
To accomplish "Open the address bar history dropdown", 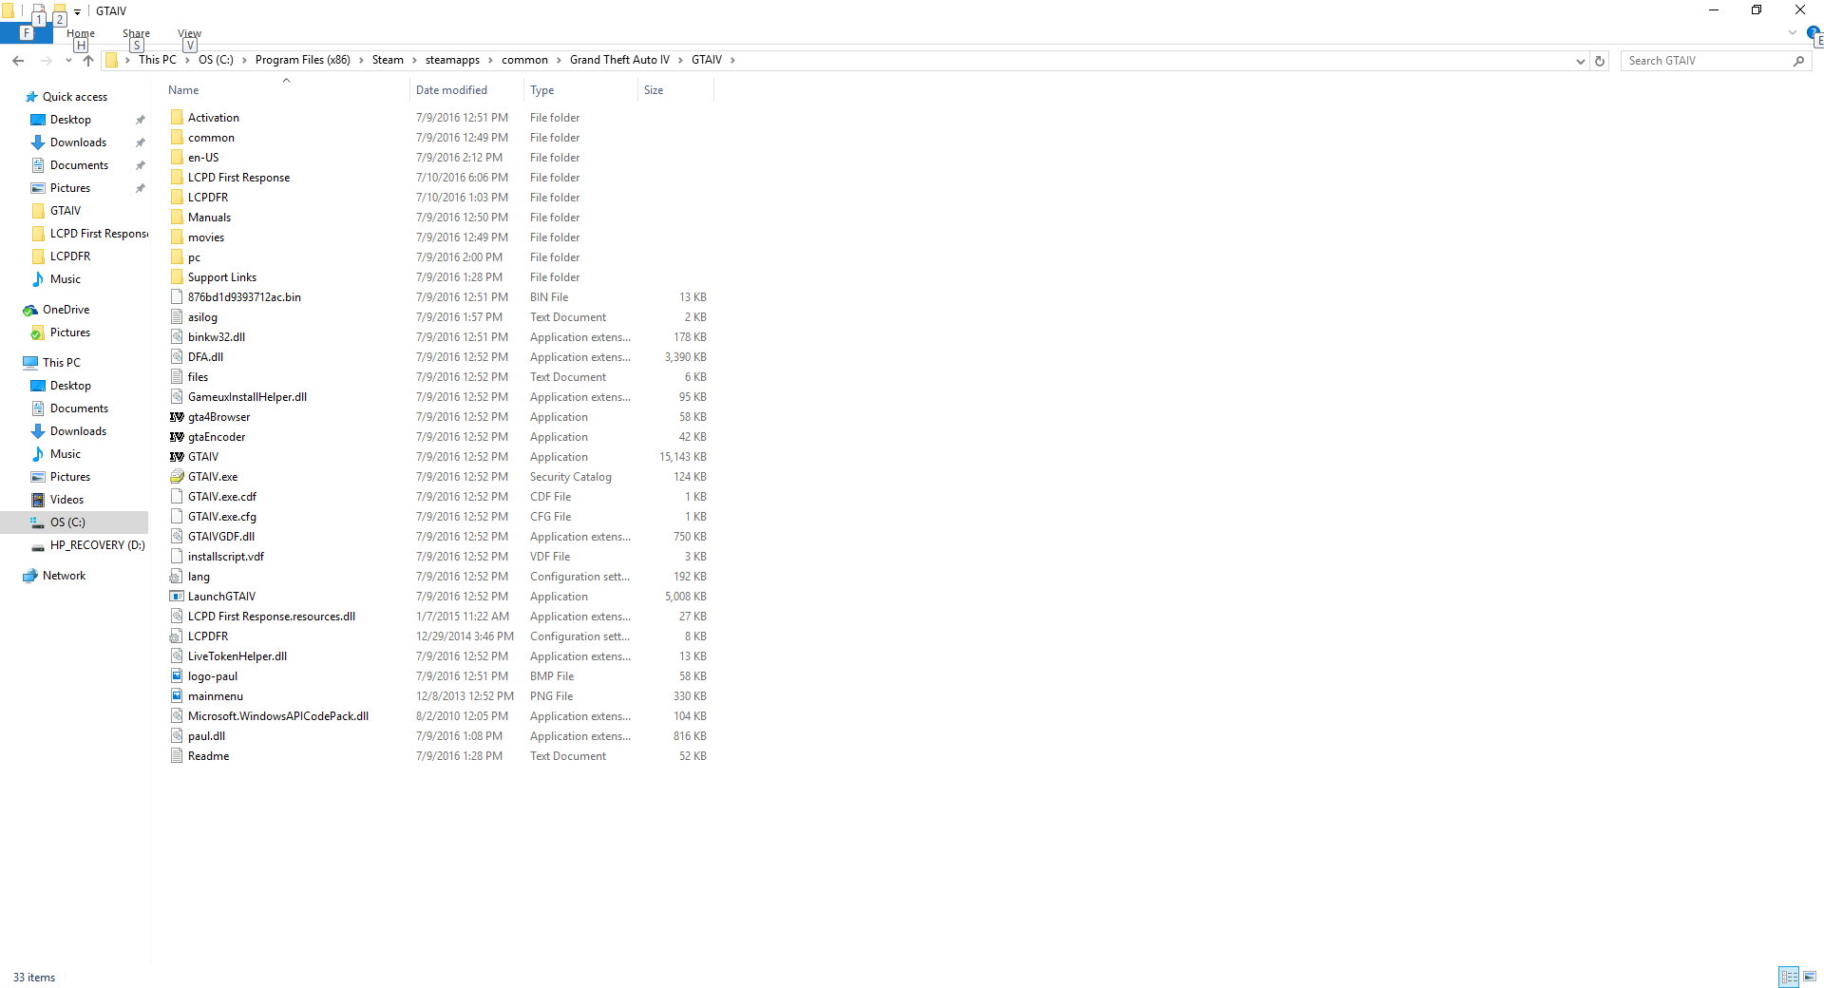I will coord(1580,61).
